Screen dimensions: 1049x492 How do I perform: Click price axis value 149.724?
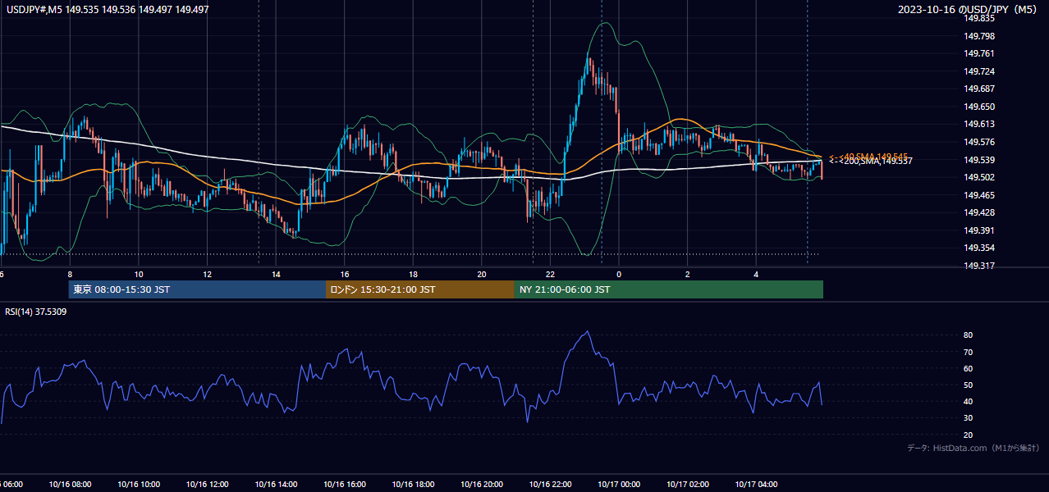tap(979, 71)
